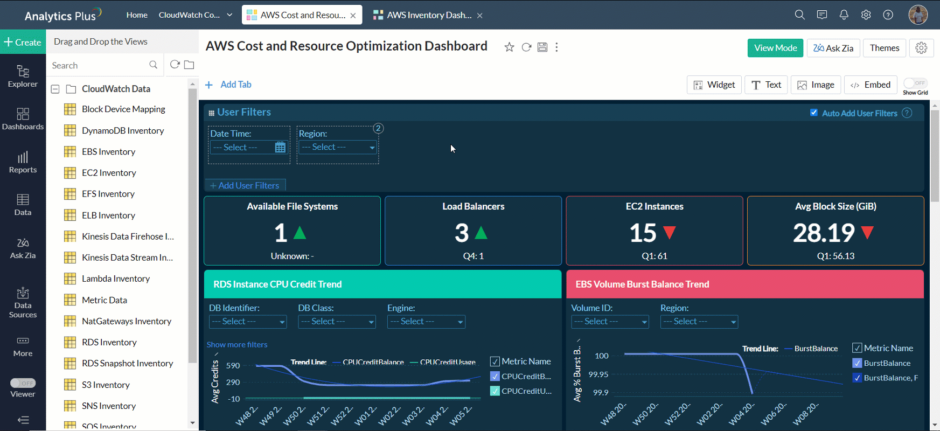The image size is (940, 431).
Task: Open the Reports section in left sidebar
Action: (23, 162)
